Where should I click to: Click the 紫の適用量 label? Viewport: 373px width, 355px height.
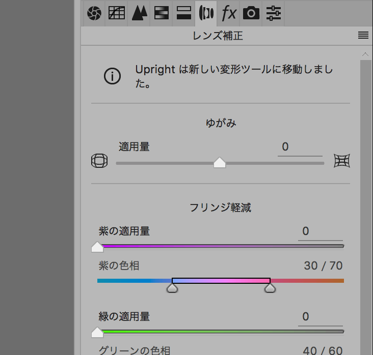124,231
